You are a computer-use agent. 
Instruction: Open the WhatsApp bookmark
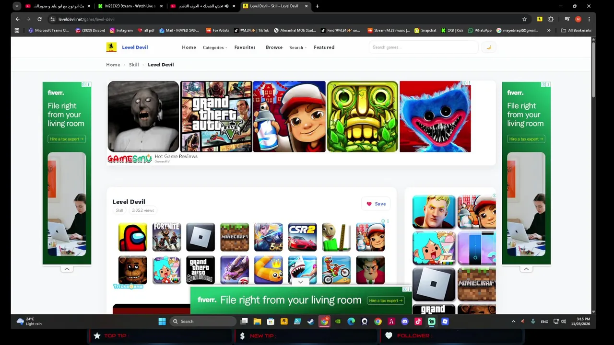tap(480, 30)
